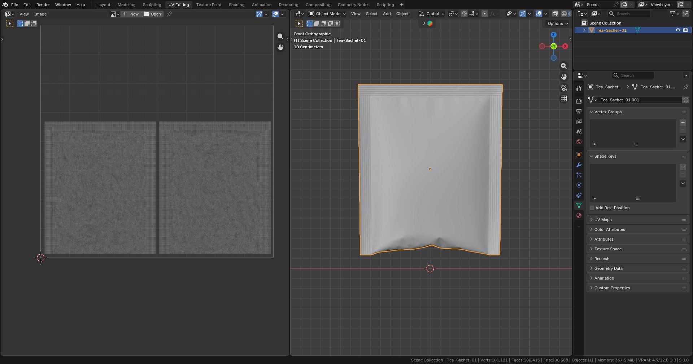Open the Object properties tab
The image size is (693, 364).
pos(579,155)
